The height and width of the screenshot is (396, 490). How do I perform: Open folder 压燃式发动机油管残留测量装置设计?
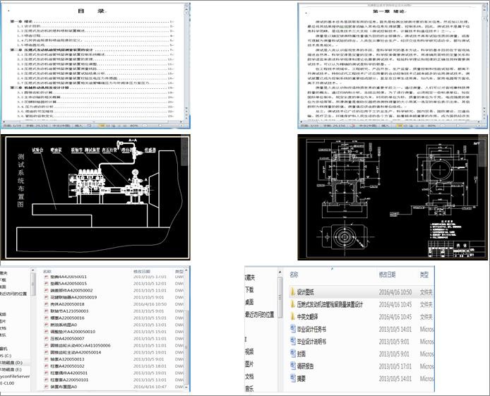tap(330, 304)
